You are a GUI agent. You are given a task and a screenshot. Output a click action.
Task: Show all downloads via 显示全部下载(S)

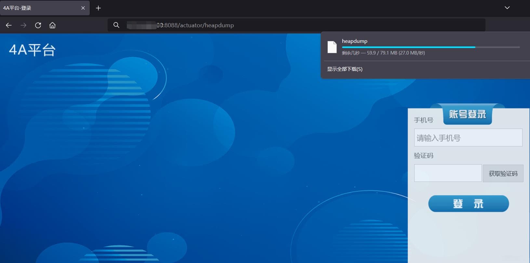pos(345,69)
